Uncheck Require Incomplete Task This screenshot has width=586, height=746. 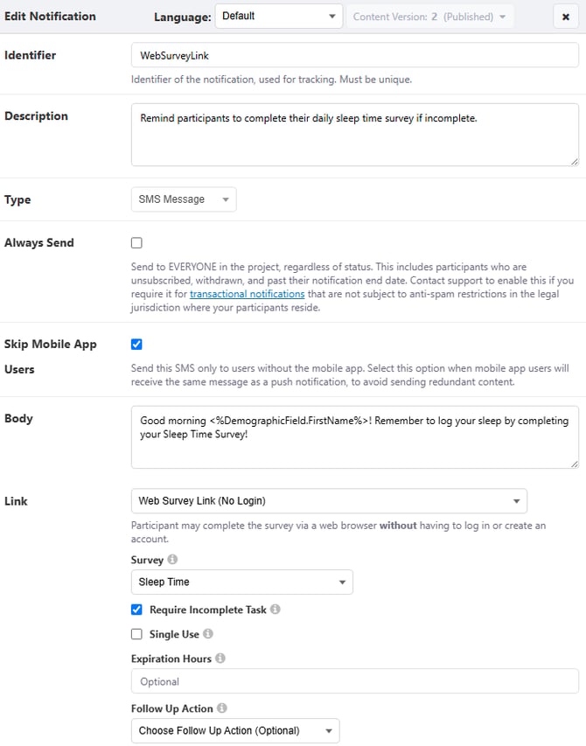(136, 610)
